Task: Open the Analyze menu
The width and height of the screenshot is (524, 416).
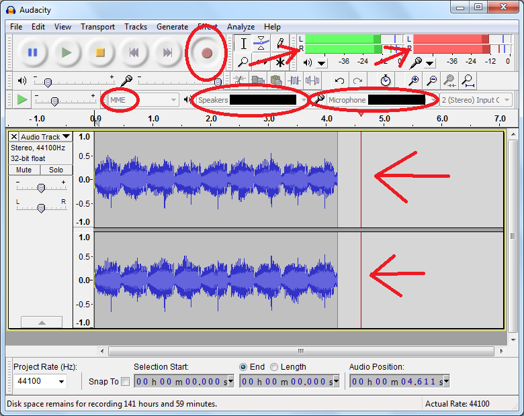Action: tap(241, 27)
